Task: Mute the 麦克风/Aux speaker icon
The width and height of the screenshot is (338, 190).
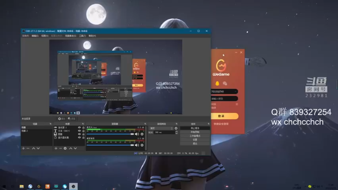Action: 137,134
